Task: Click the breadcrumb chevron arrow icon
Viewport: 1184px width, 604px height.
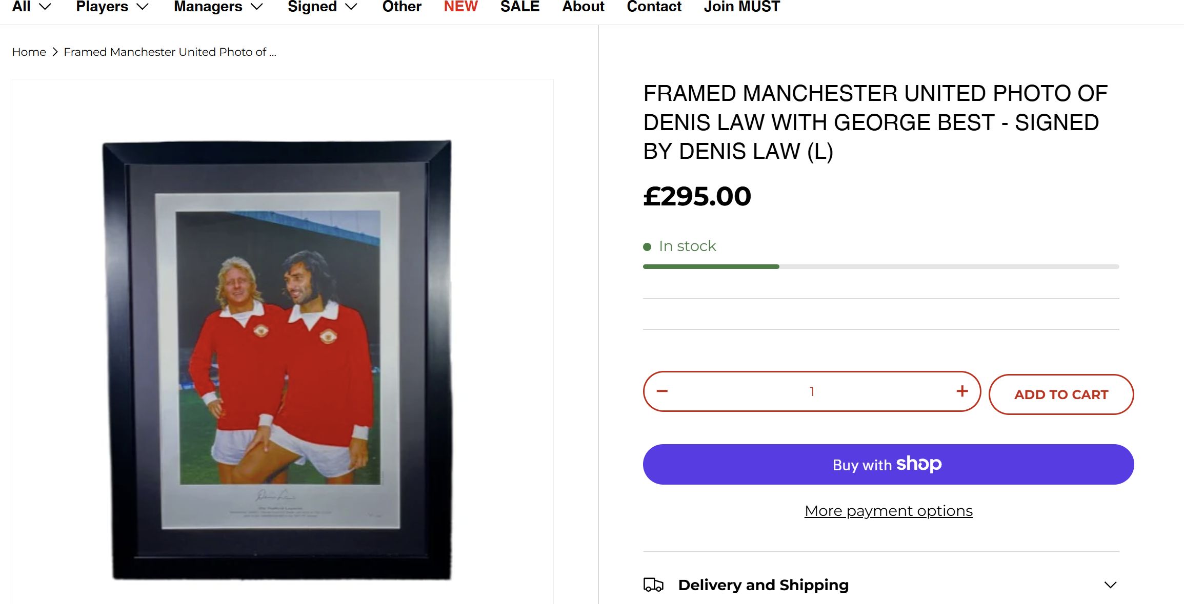Action: tap(55, 52)
